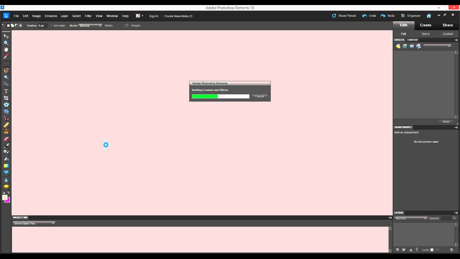
Task: Select the Brush tool
Action: [6, 146]
